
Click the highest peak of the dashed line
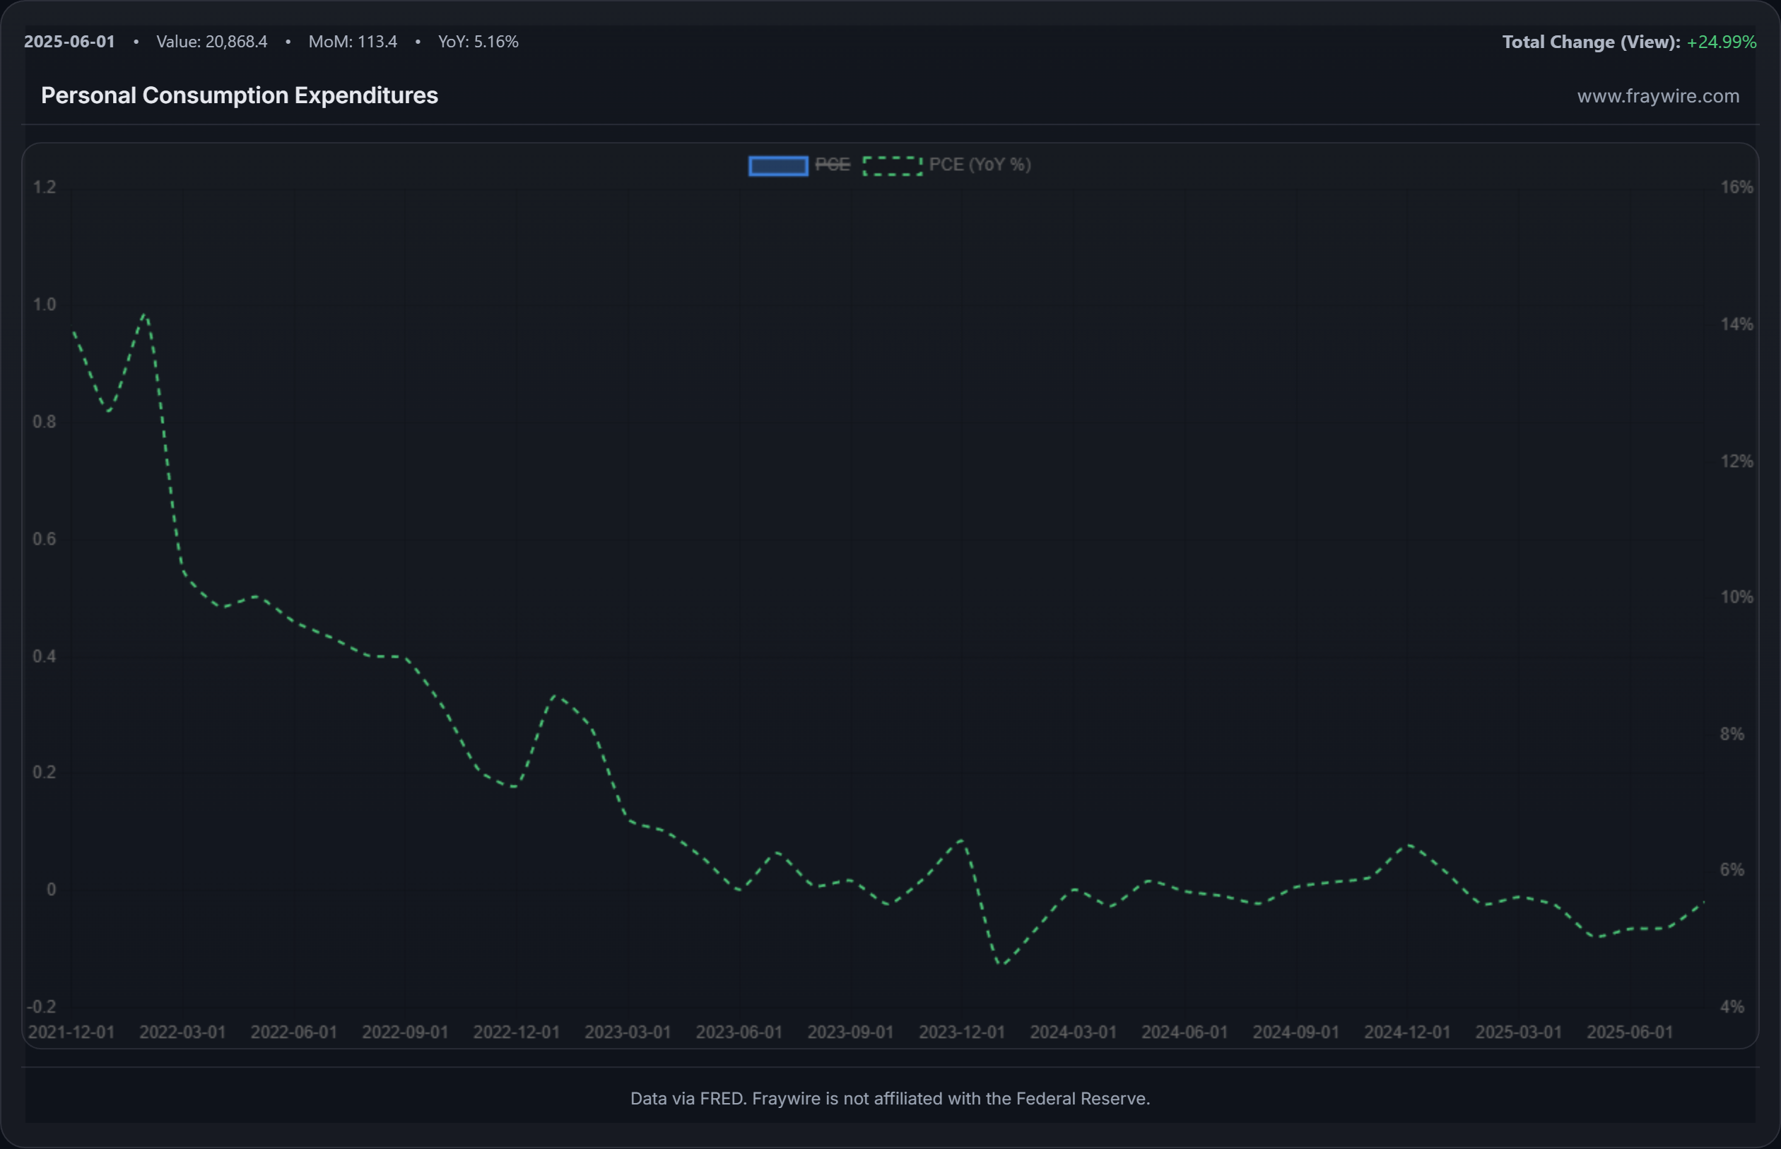[x=145, y=315]
